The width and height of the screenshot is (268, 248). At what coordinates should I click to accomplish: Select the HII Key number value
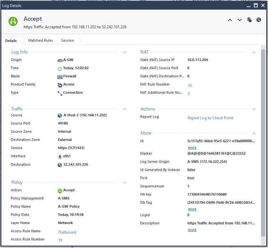[x=207, y=194]
